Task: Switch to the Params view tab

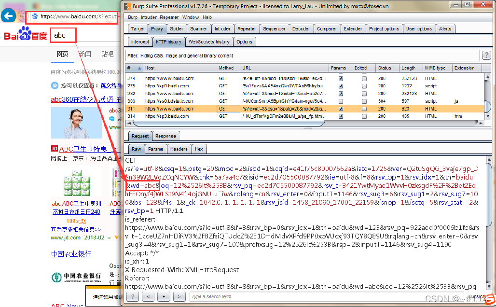Action: click(156, 149)
